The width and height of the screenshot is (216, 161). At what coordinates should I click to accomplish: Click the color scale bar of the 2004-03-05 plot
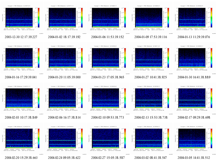211,138
